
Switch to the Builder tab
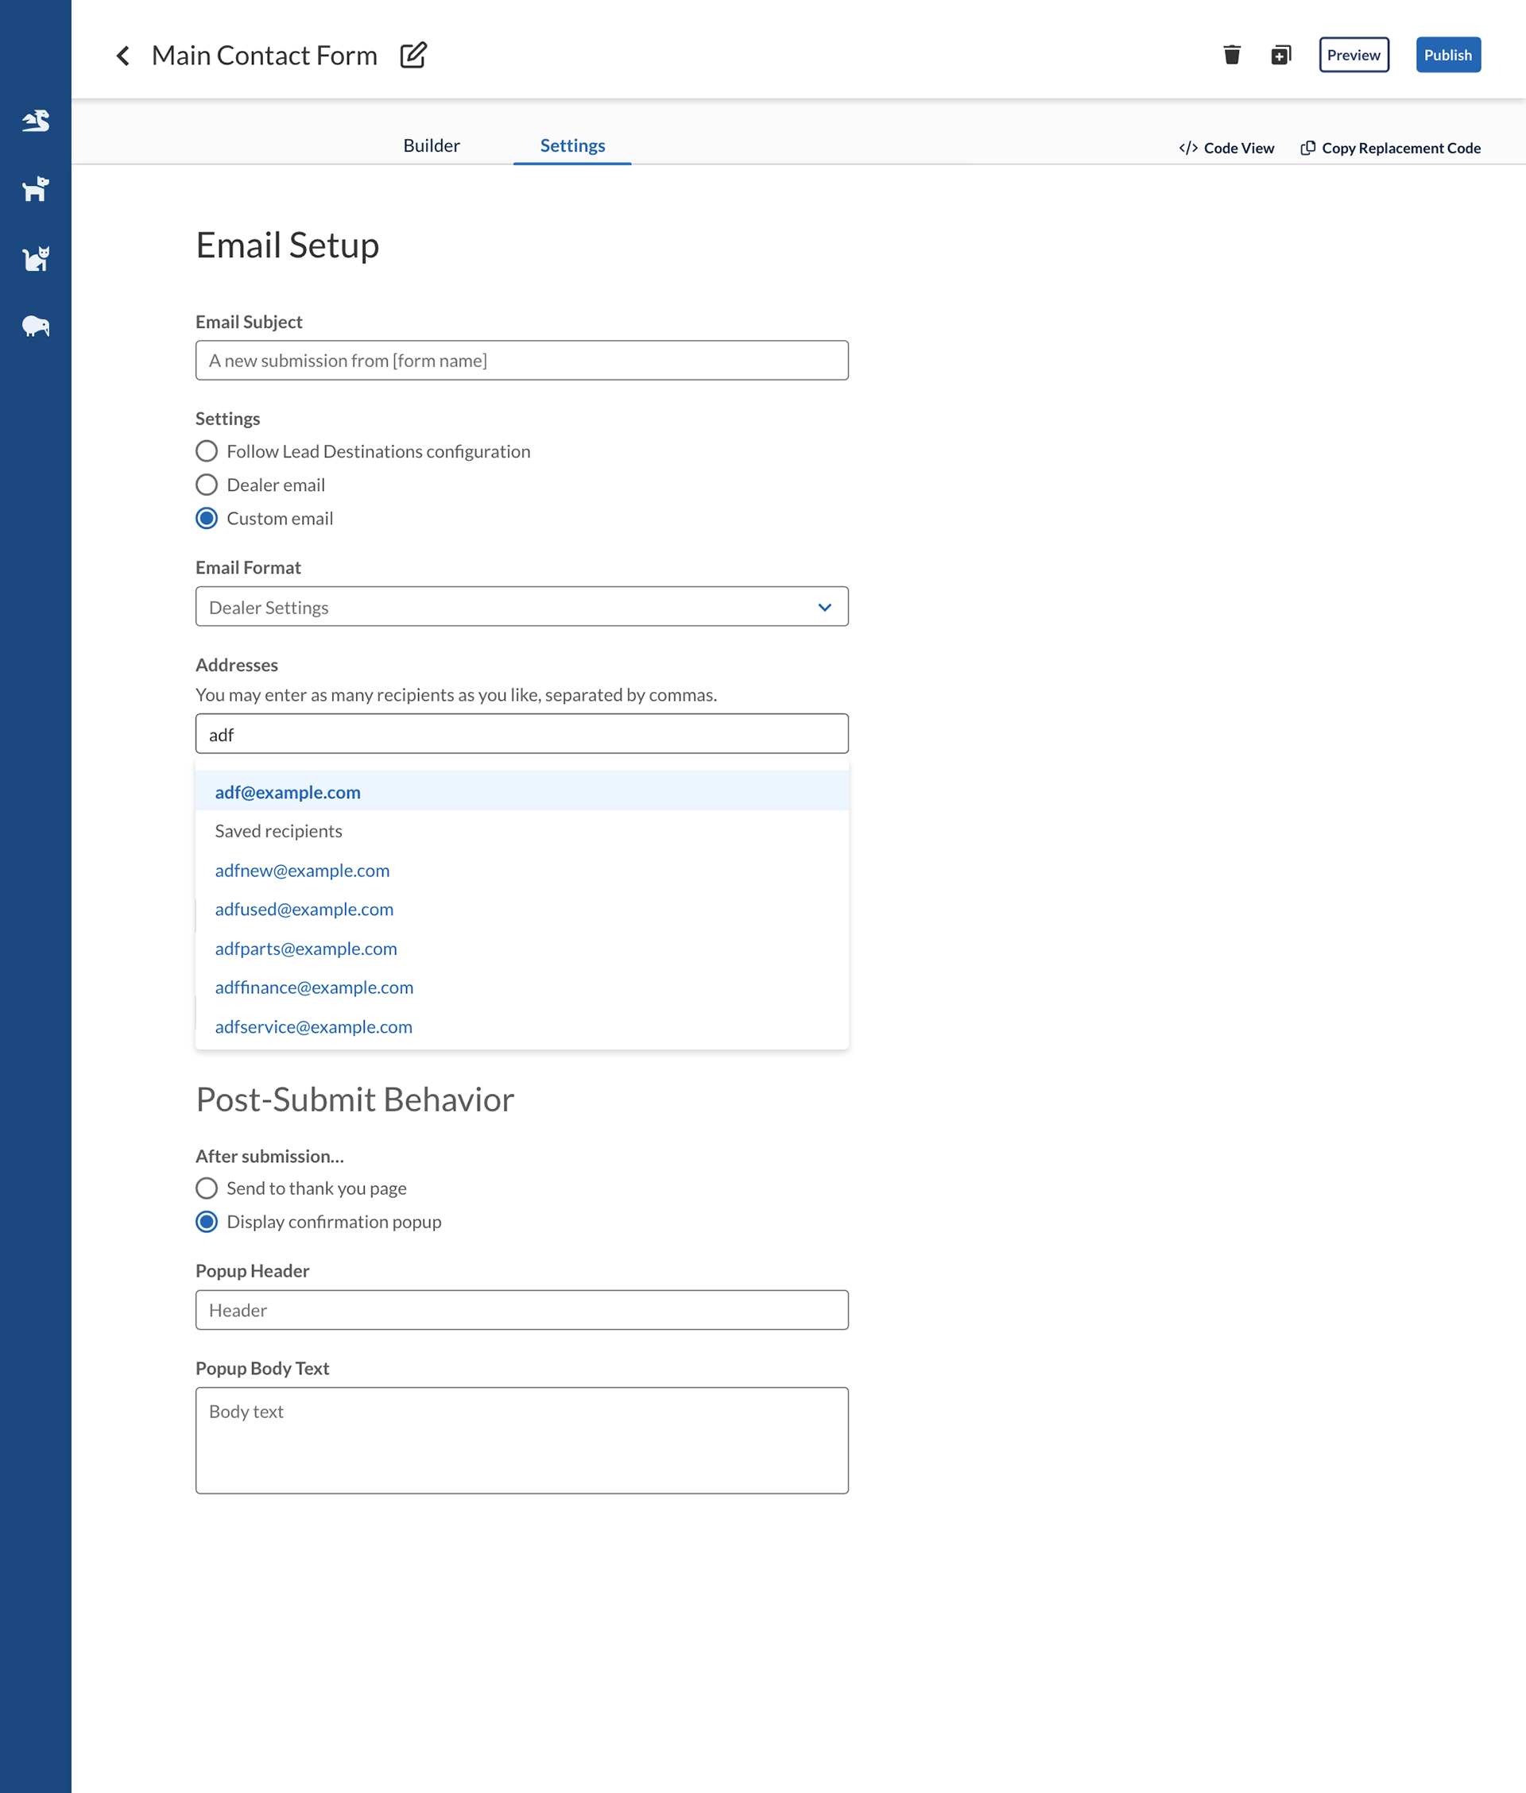(x=432, y=145)
